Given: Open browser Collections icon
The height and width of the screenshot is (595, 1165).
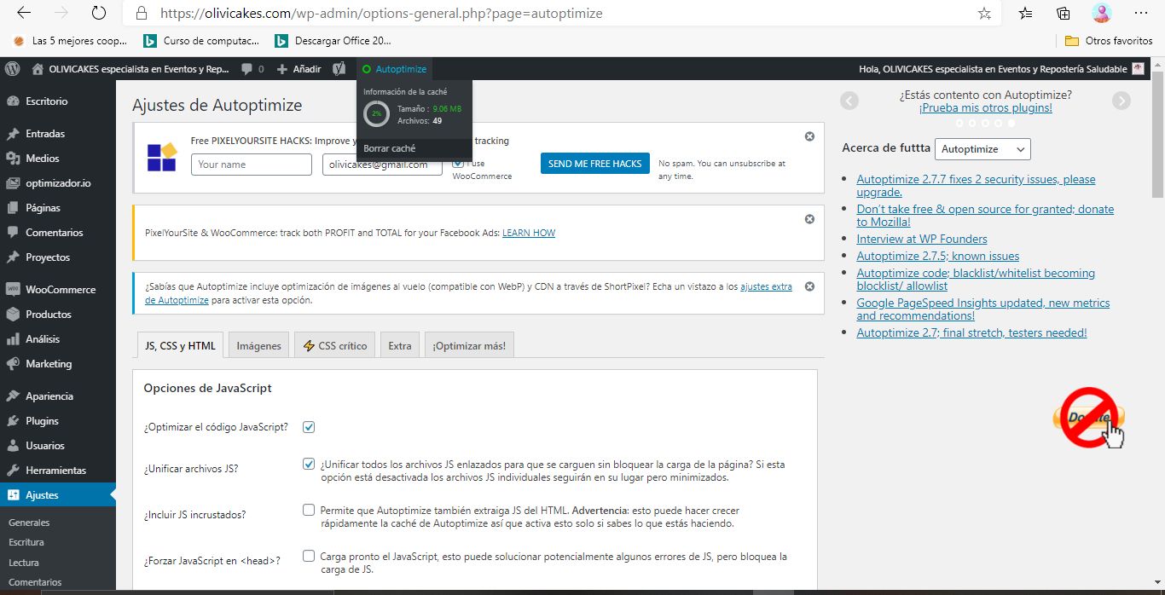Looking at the screenshot, I should coord(1064,14).
